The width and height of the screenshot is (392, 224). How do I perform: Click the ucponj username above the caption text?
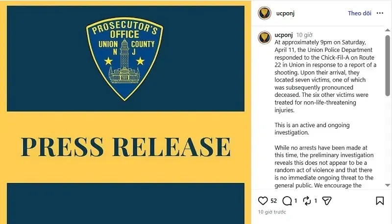point(284,35)
